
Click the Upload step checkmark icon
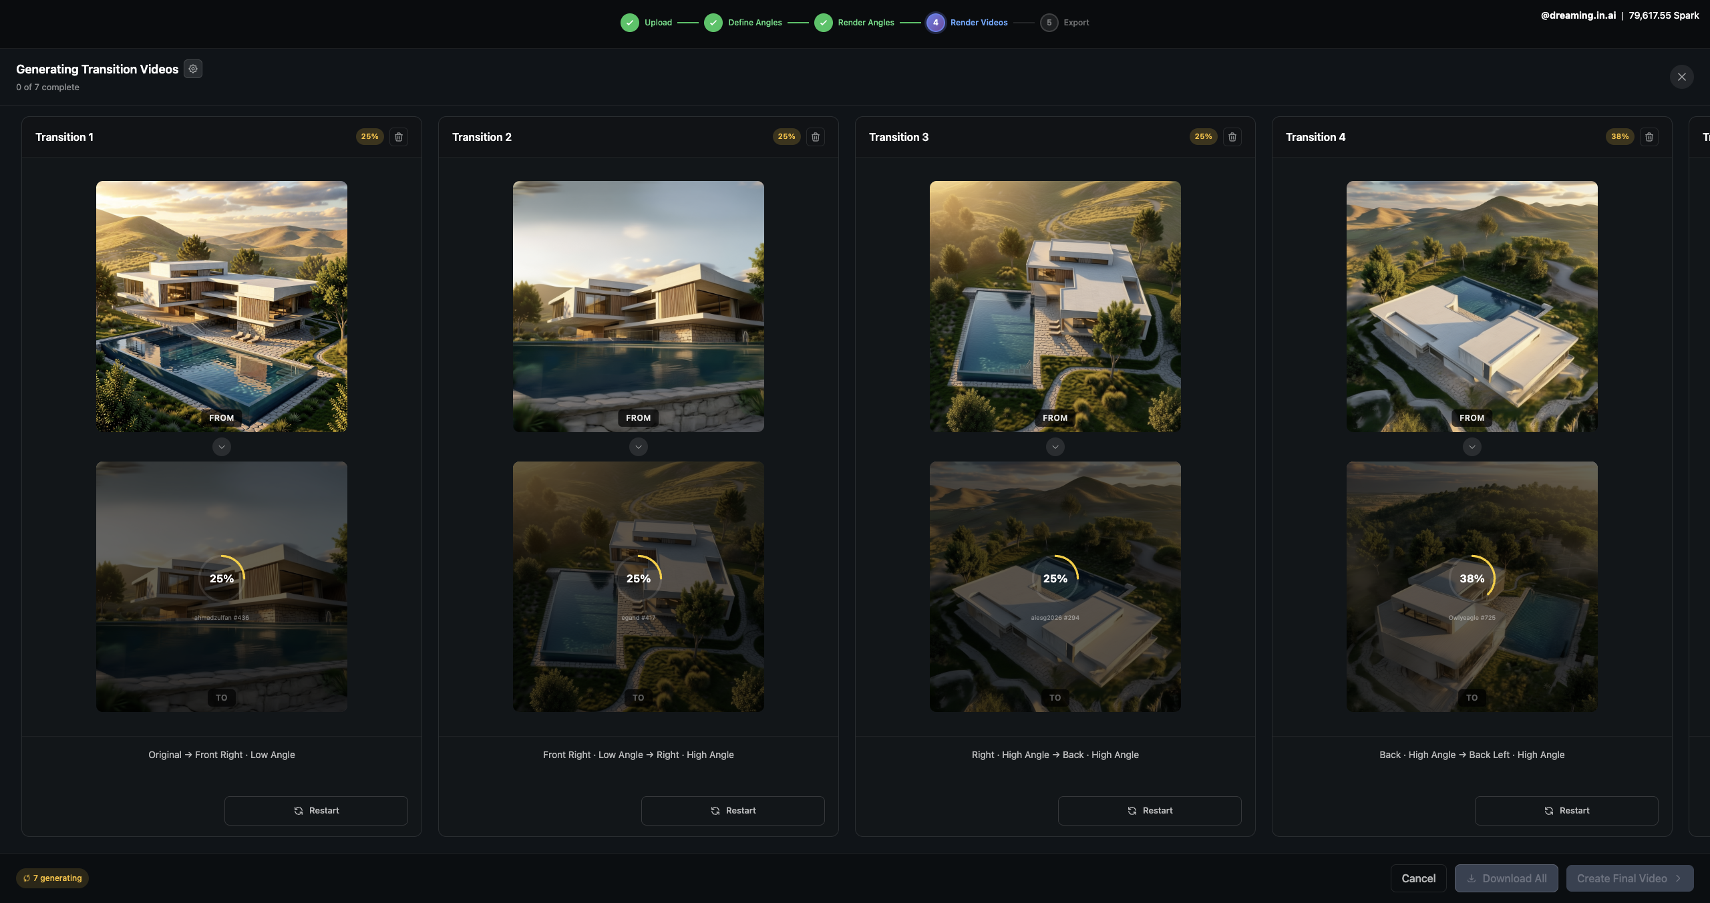click(x=629, y=22)
